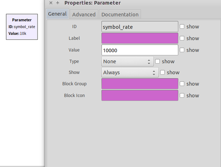Click the plus icon beside Properties title
This screenshot has height=167, width=221.
[x=57, y=3]
